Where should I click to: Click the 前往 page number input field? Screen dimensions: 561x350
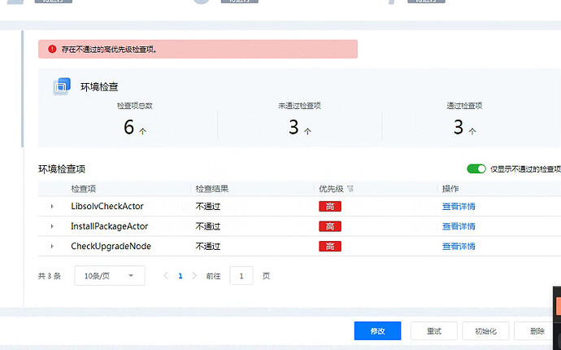point(241,276)
